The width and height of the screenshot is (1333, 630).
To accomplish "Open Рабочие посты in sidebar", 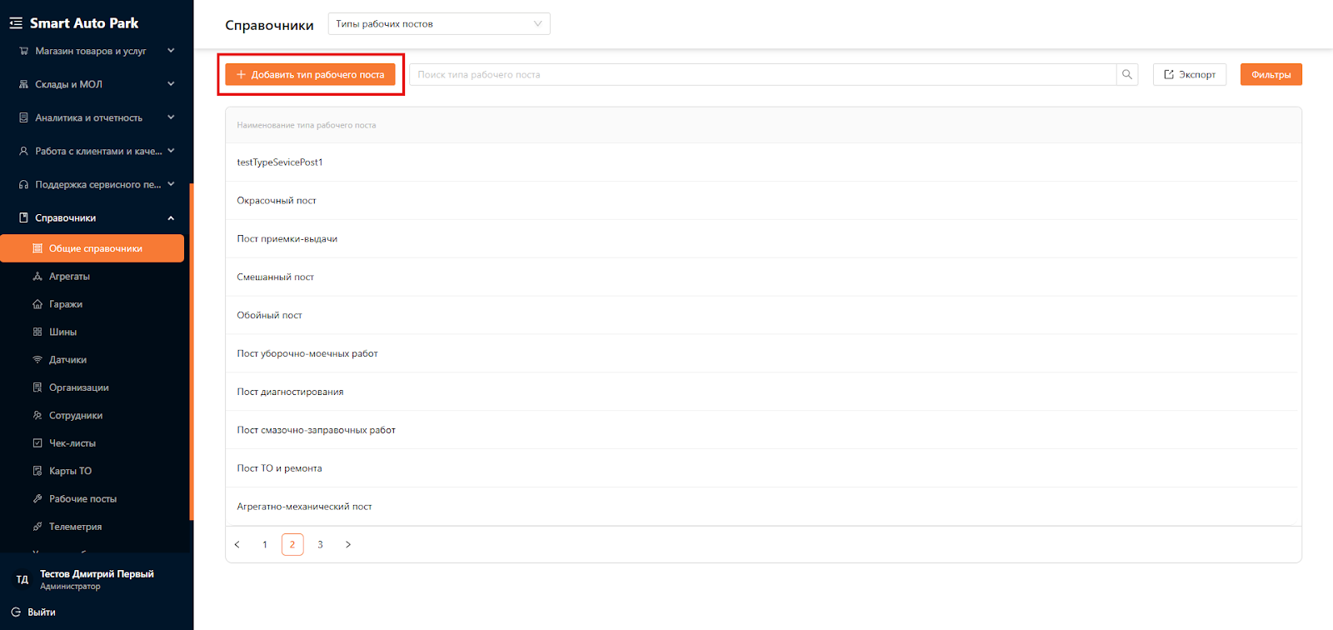I will (x=82, y=498).
